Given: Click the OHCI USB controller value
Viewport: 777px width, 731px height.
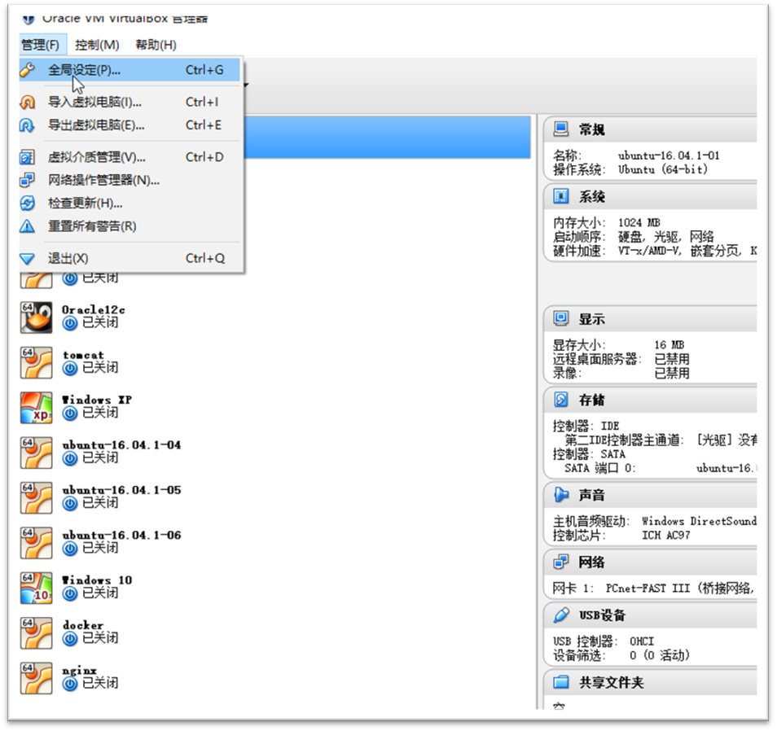Looking at the screenshot, I should (642, 641).
